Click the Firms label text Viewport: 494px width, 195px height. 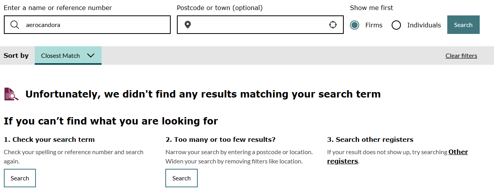(x=373, y=25)
